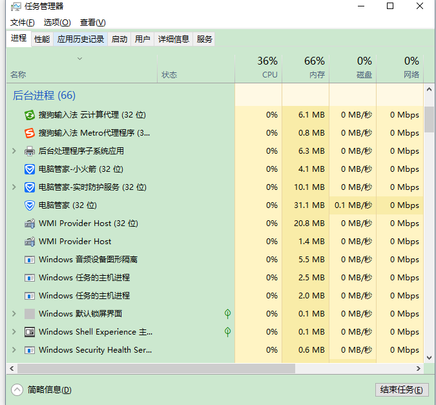Click shield icon of 电脑管家-小火箭
Image resolution: width=436 pixels, height=405 pixels.
[x=30, y=169]
